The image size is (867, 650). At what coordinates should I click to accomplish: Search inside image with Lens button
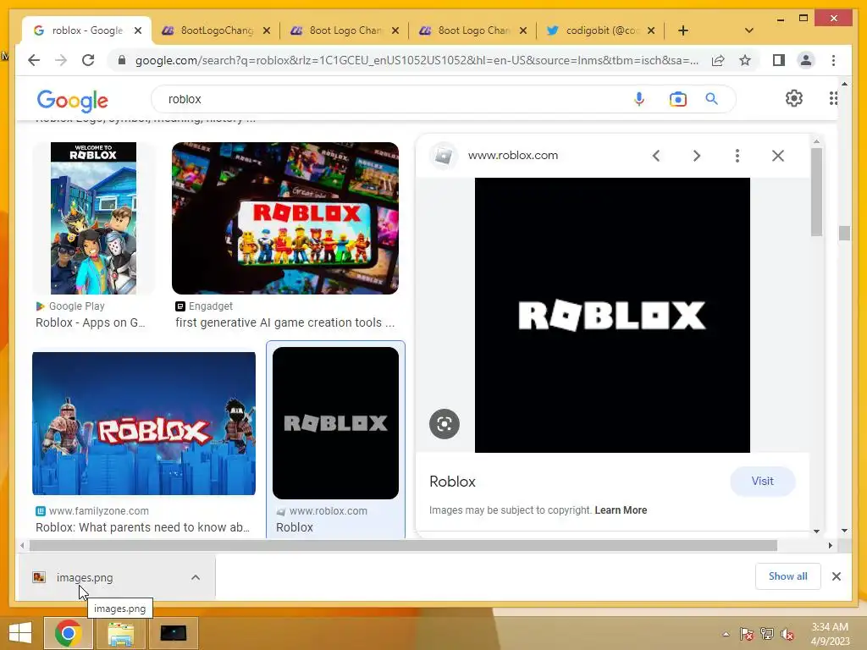[445, 424]
